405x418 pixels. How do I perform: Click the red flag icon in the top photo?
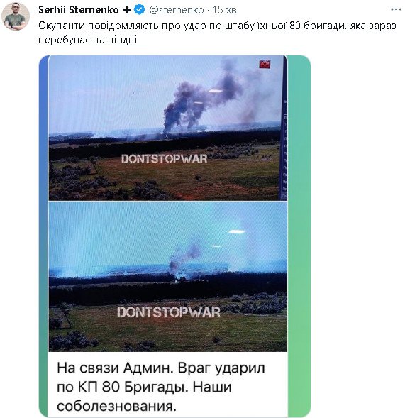265,65
